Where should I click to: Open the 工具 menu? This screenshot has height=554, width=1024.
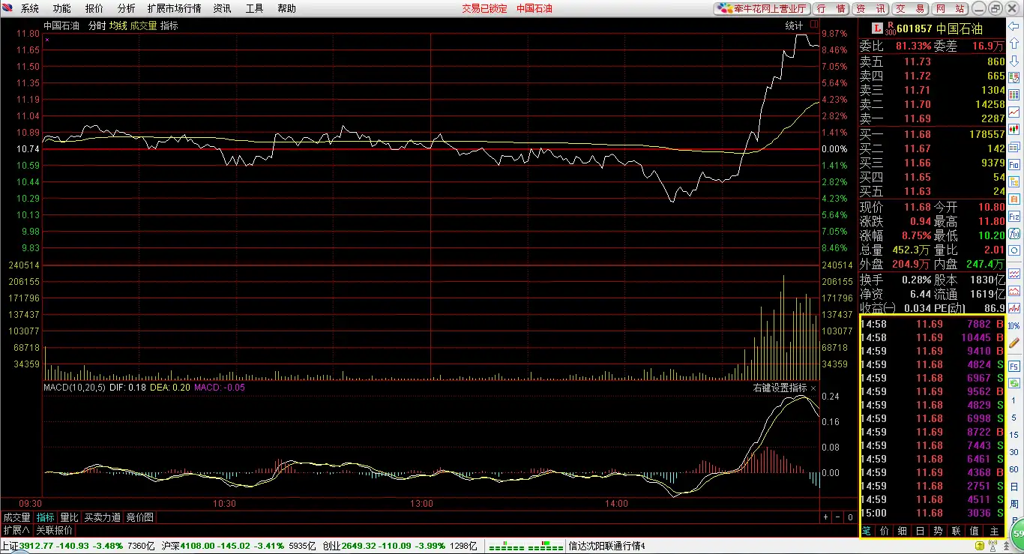pos(255,8)
